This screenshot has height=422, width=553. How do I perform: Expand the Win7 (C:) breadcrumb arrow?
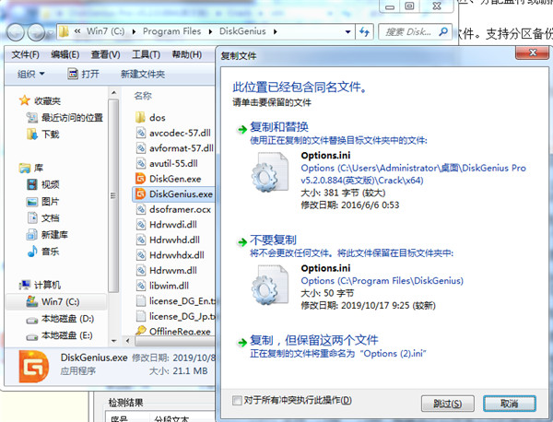coord(134,31)
